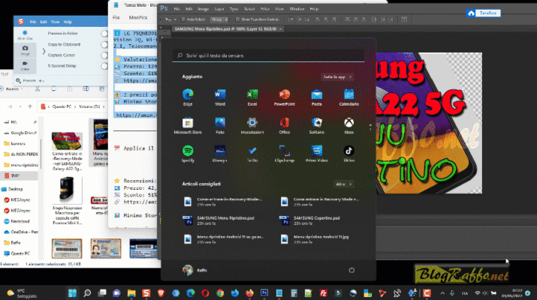The height and width of the screenshot is (300, 537).
Task: Open the To Do app
Action: (252, 154)
